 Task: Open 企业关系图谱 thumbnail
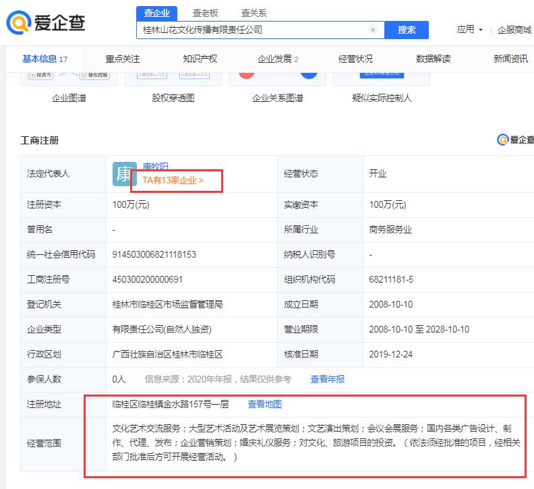(x=278, y=79)
